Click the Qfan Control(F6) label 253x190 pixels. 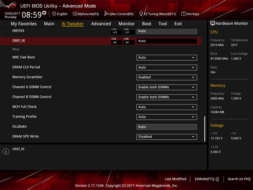(121, 14)
